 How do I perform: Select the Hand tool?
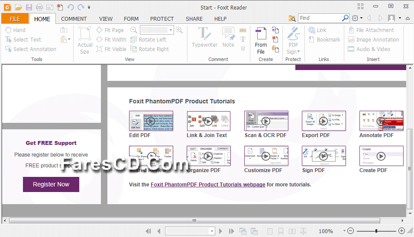click(15, 30)
